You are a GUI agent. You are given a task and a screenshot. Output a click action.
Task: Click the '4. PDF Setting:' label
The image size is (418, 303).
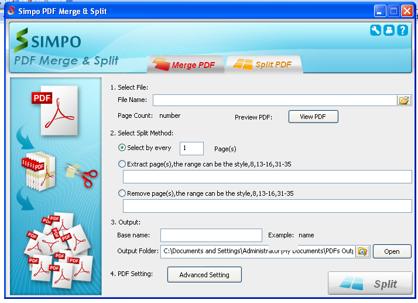[x=132, y=274]
